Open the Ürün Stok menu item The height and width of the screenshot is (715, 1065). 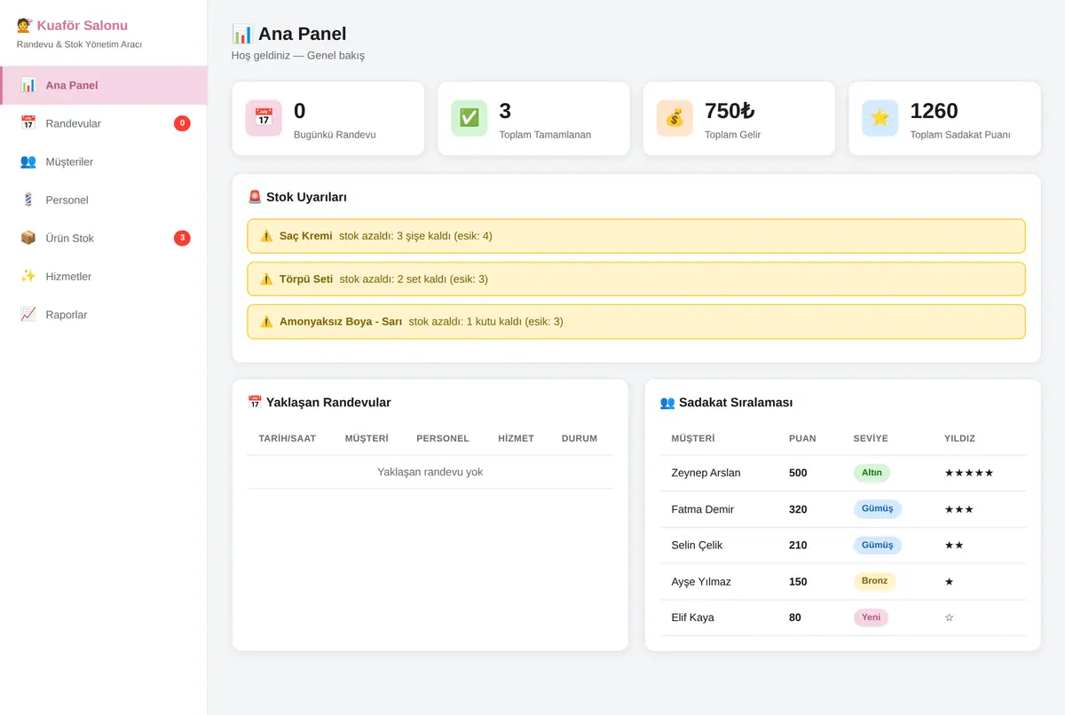click(x=104, y=238)
